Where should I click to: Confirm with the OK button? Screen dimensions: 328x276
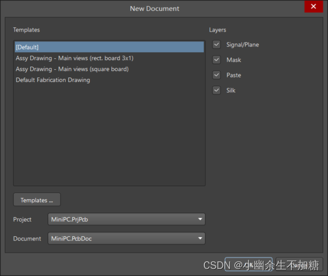pyautogui.click(x=248, y=265)
